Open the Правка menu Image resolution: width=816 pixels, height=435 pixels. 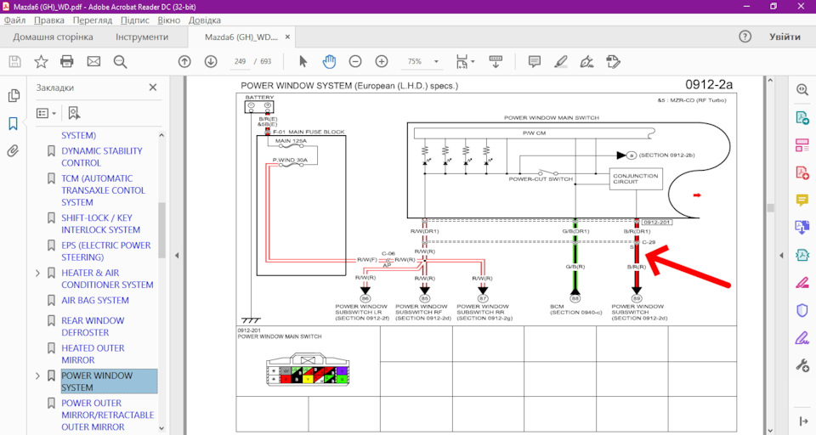49,20
